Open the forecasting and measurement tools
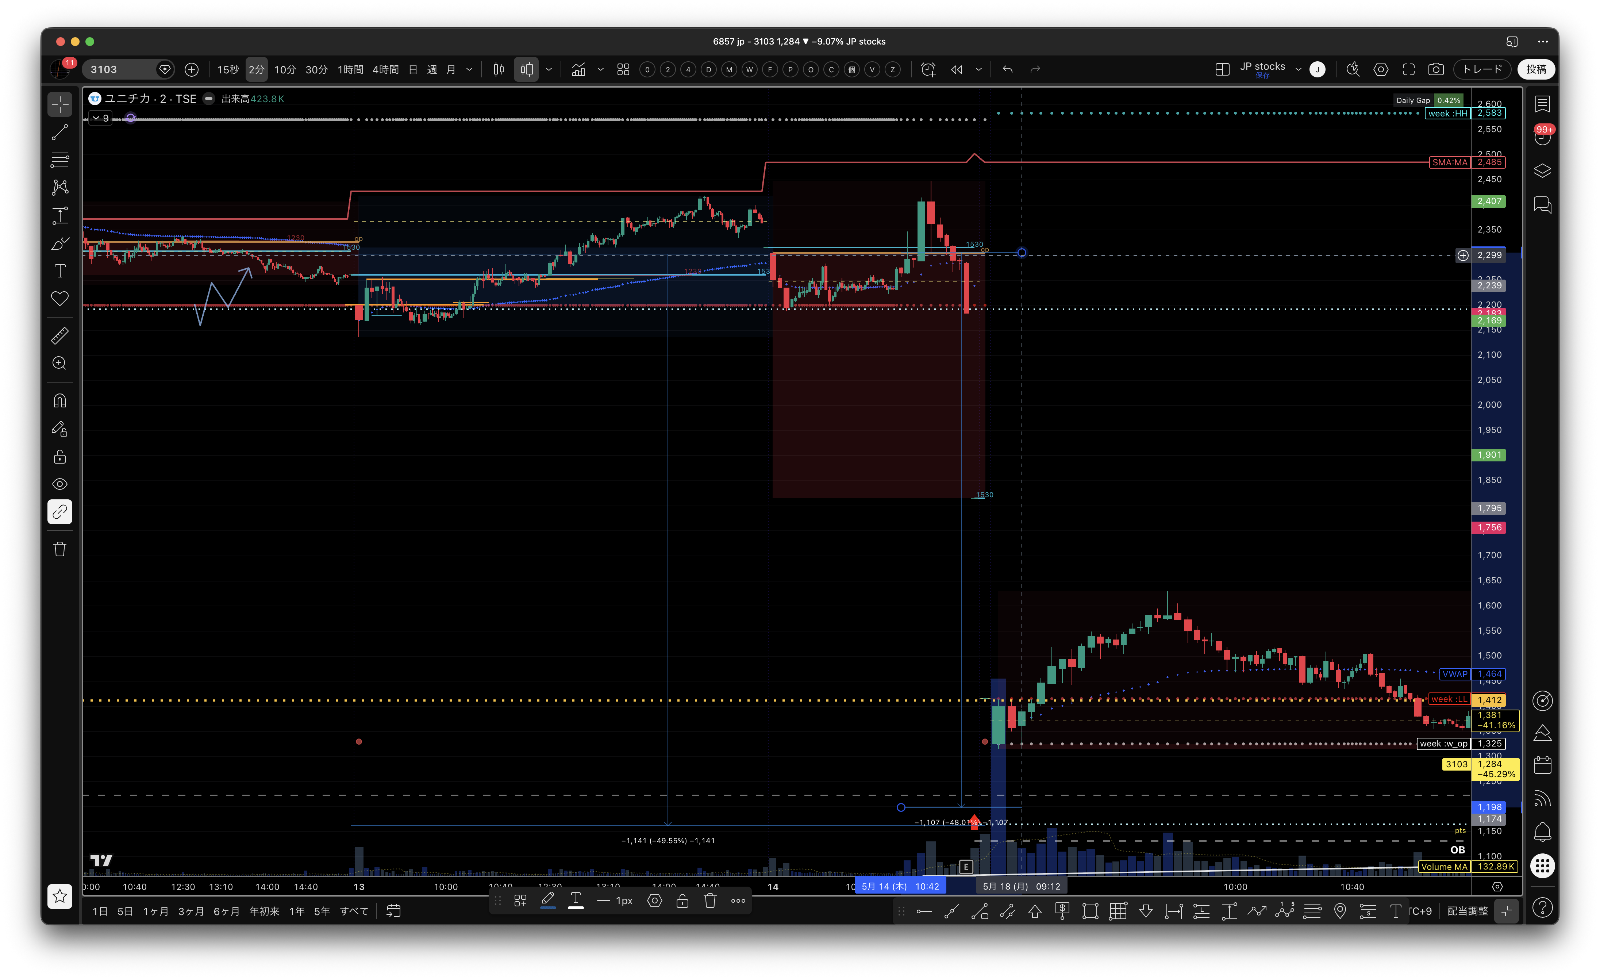The height and width of the screenshot is (979, 1600). 60,216
